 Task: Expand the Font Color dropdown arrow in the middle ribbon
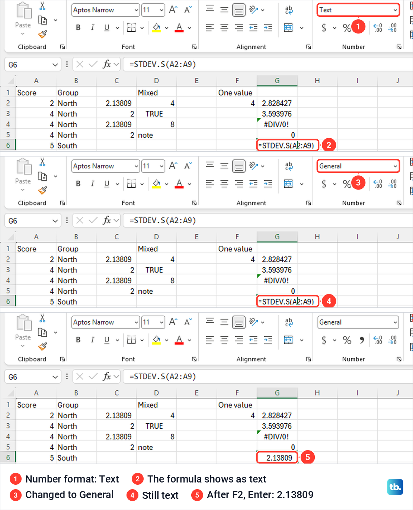pyautogui.click(x=189, y=184)
